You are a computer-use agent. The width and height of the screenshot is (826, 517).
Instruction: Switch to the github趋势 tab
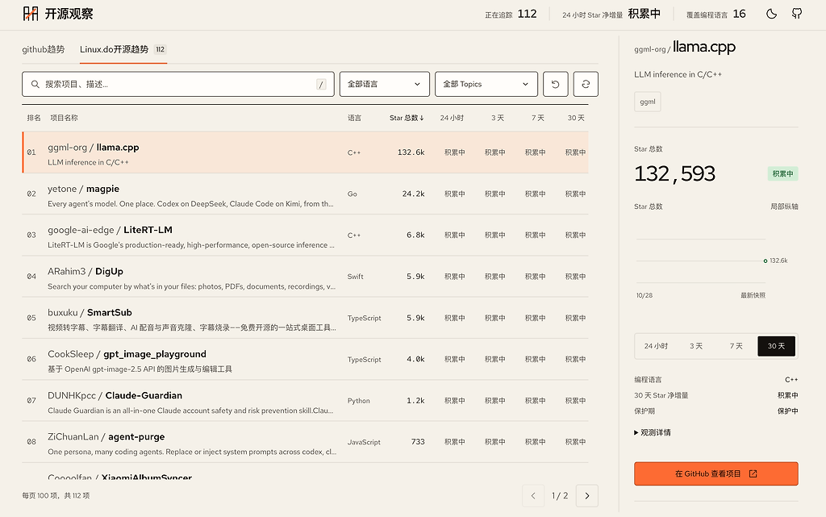tap(44, 49)
